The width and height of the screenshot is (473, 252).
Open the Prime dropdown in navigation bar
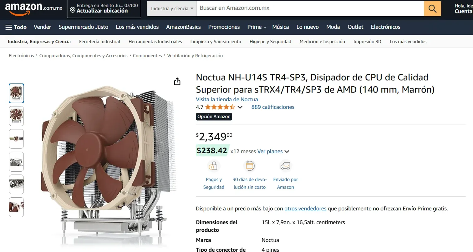tap(257, 27)
